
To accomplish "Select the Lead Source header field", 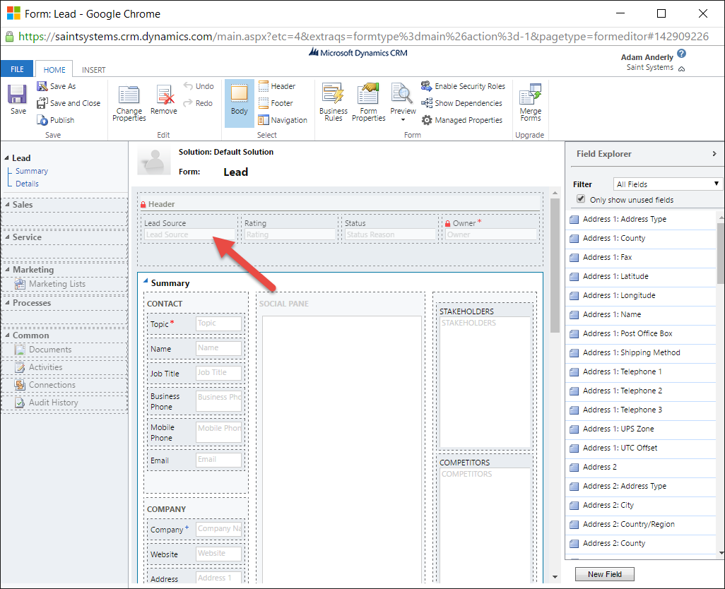I will pyautogui.click(x=189, y=234).
